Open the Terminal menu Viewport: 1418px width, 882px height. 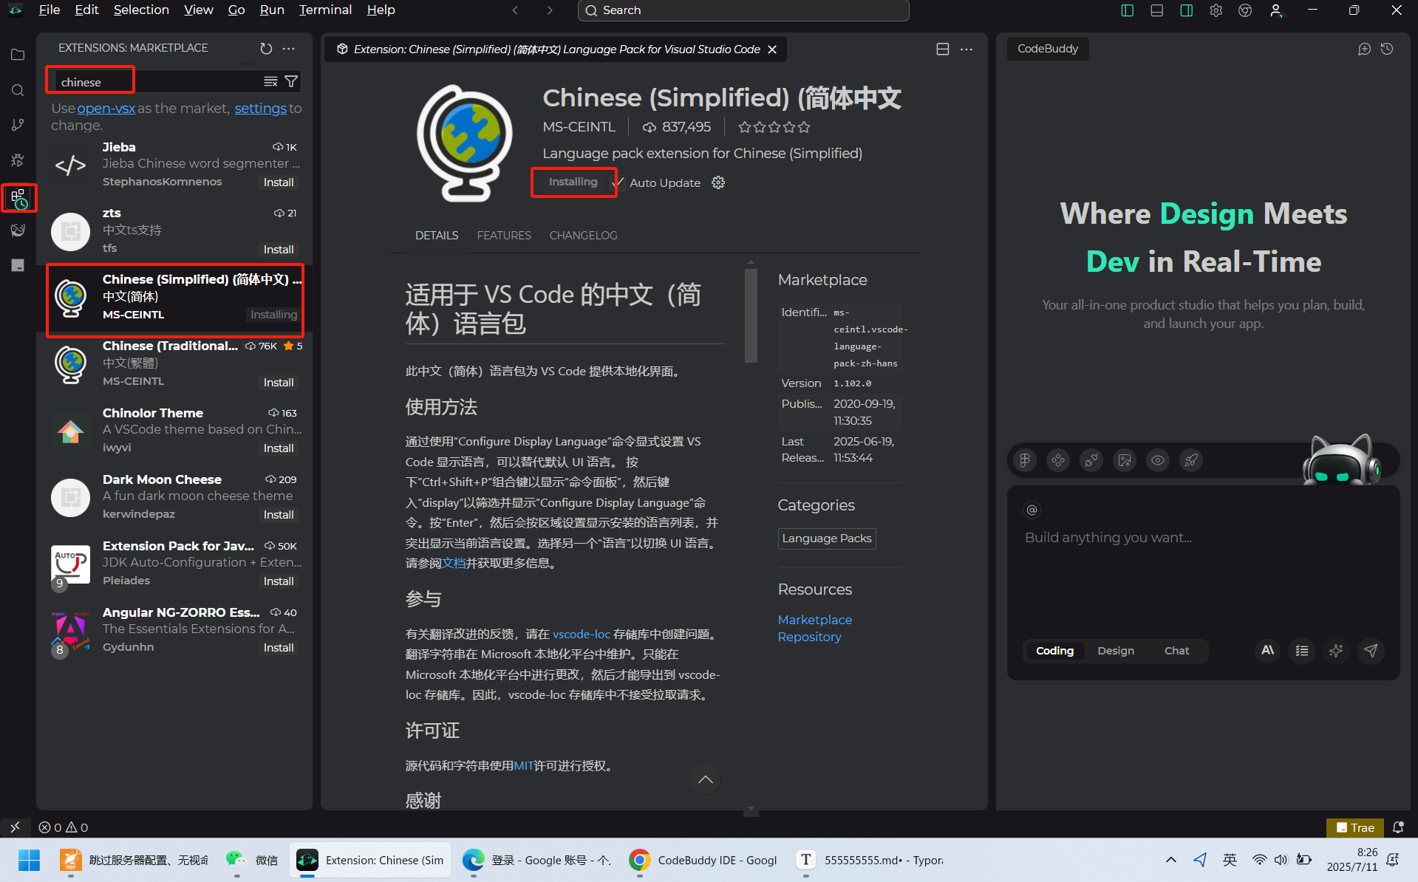click(x=325, y=10)
